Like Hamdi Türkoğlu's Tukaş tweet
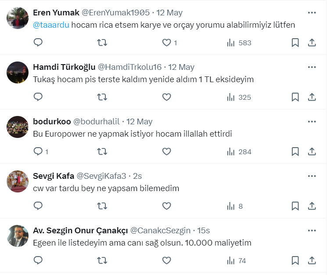327x275 pixels. 166,97
